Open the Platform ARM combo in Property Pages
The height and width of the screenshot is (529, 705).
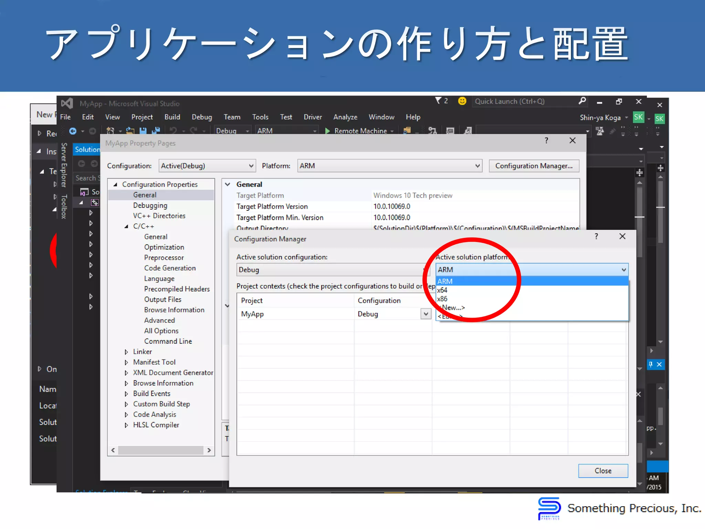pos(390,166)
